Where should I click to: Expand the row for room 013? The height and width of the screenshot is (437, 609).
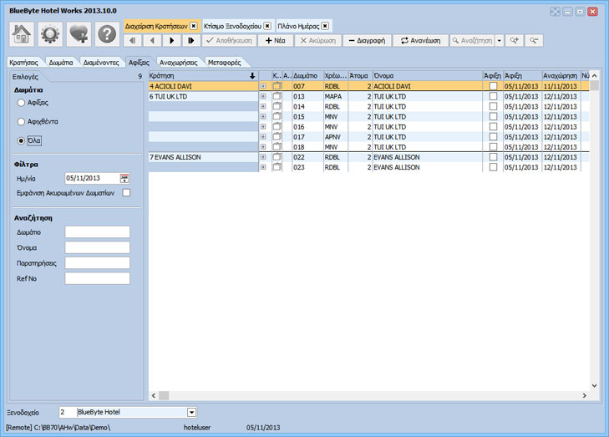tap(263, 96)
